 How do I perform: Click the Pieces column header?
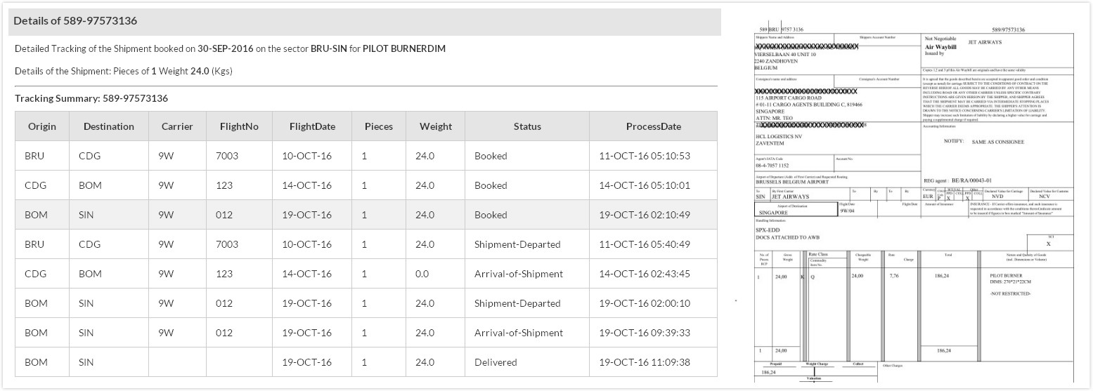tap(379, 126)
